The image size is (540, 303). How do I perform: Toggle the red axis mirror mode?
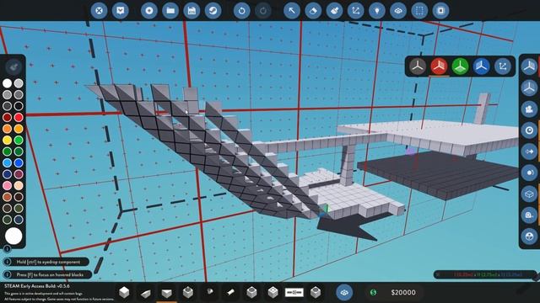[439, 66]
